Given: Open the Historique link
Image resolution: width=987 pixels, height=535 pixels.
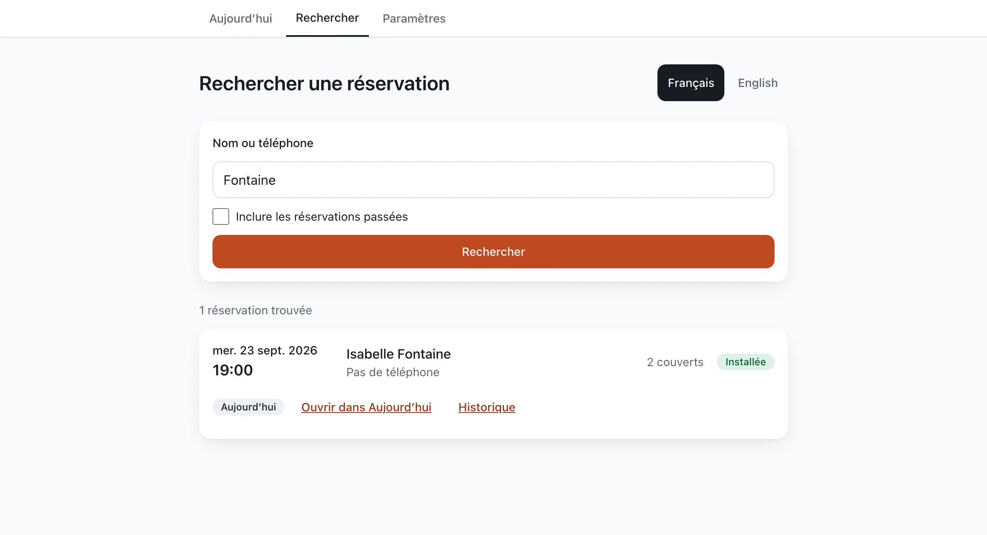Looking at the screenshot, I should (487, 407).
